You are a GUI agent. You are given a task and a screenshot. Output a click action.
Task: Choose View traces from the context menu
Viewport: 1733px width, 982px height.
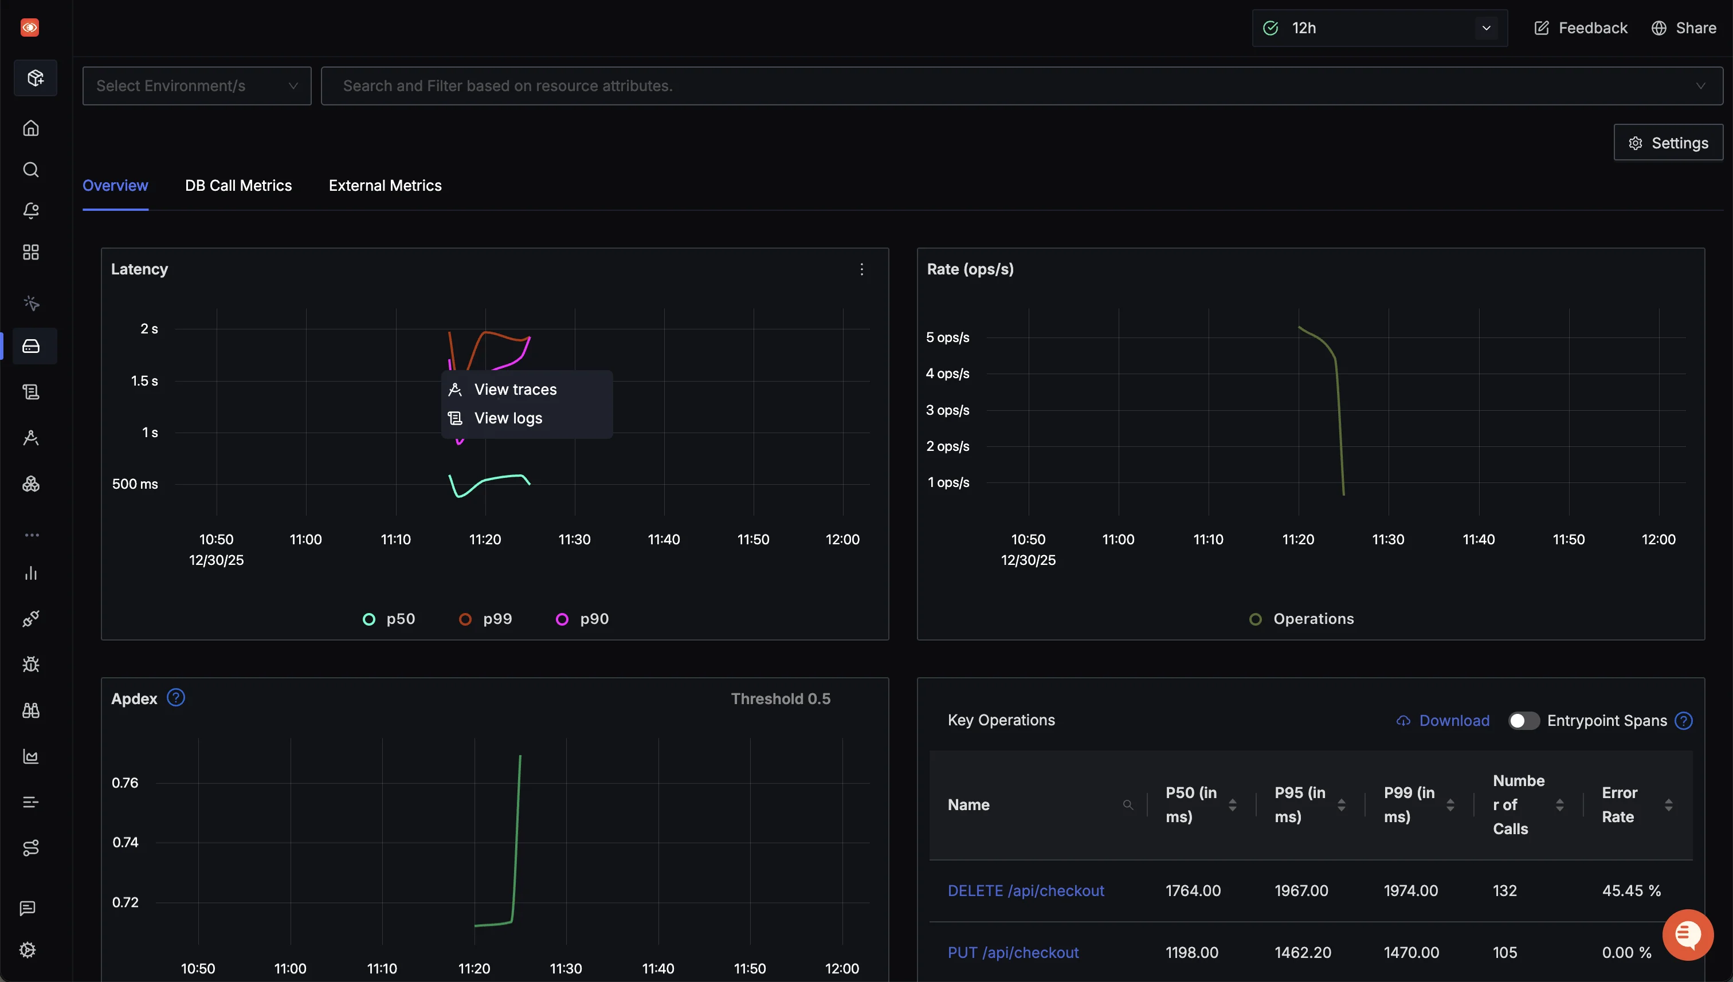515,389
